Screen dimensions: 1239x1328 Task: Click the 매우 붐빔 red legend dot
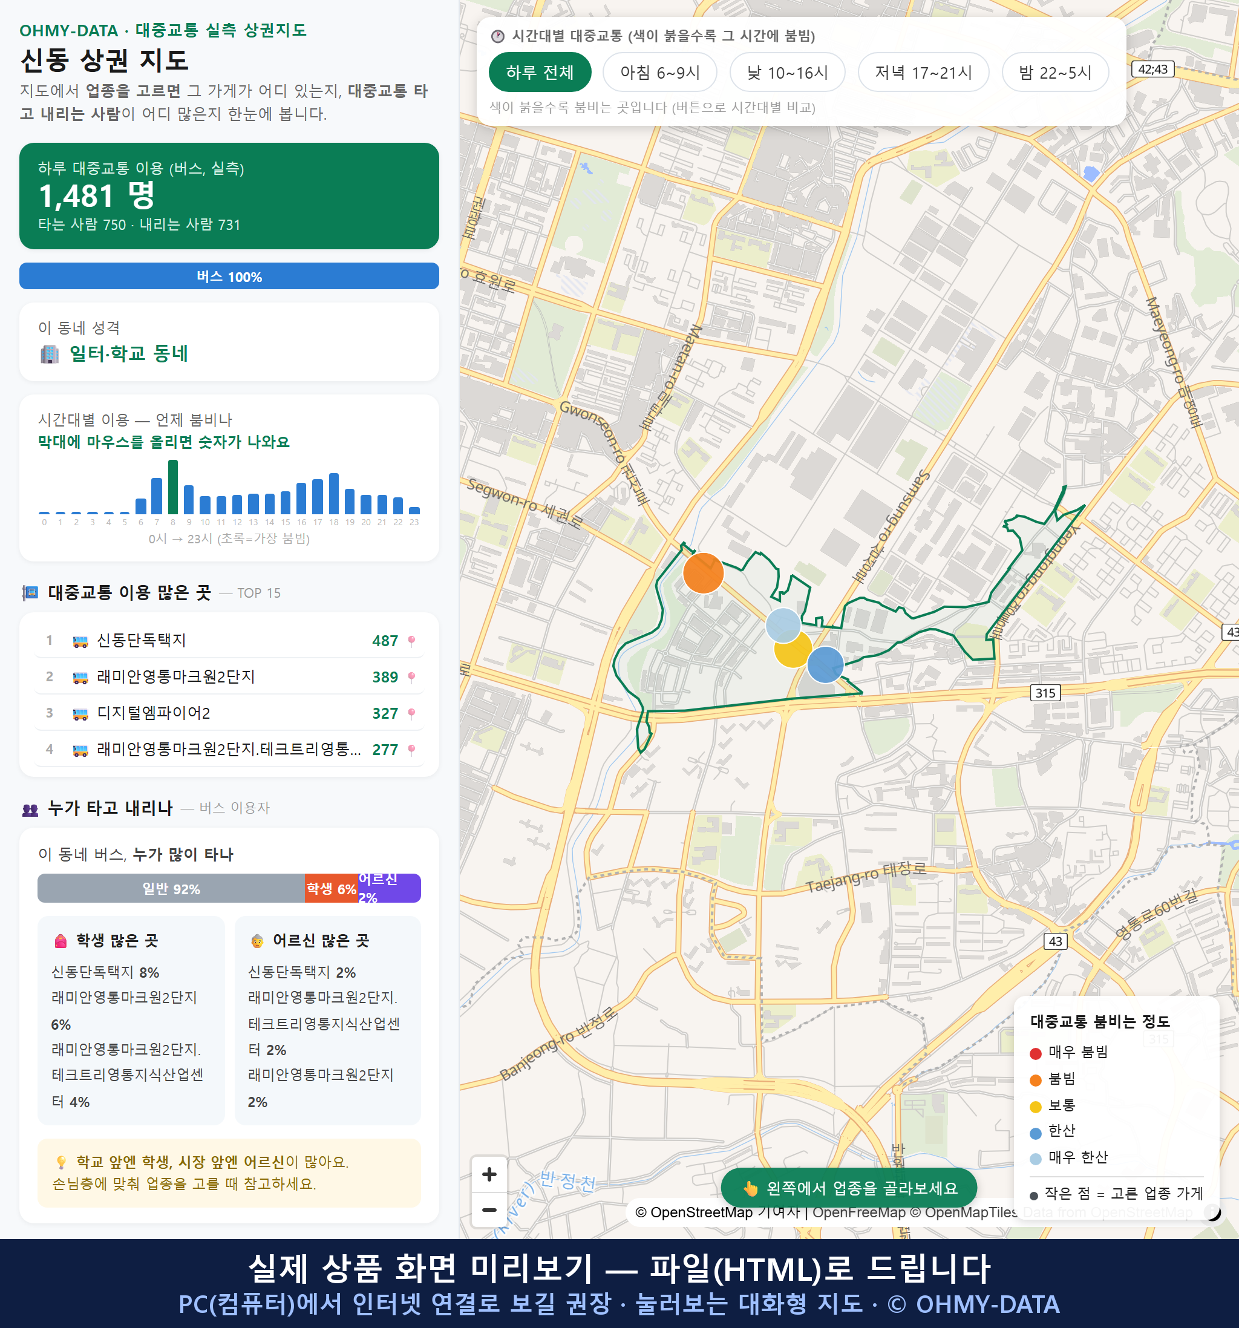tap(1035, 1053)
